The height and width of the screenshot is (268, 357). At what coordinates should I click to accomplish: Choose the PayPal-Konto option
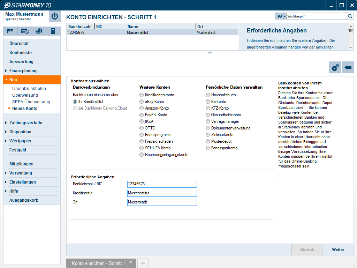click(x=142, y=115)
